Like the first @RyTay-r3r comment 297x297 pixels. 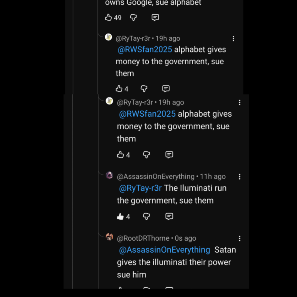pos(119,89)
